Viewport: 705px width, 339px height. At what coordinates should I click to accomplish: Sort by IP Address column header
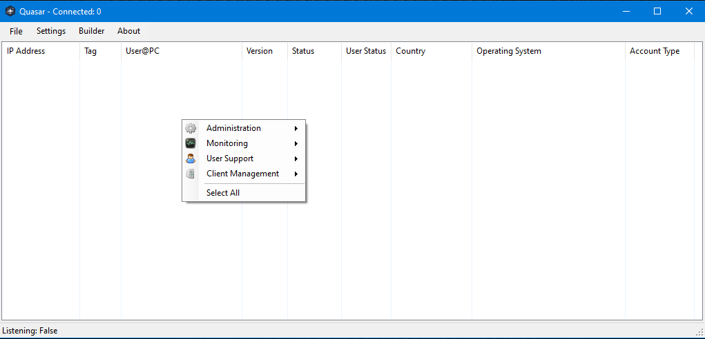point(41,51)
